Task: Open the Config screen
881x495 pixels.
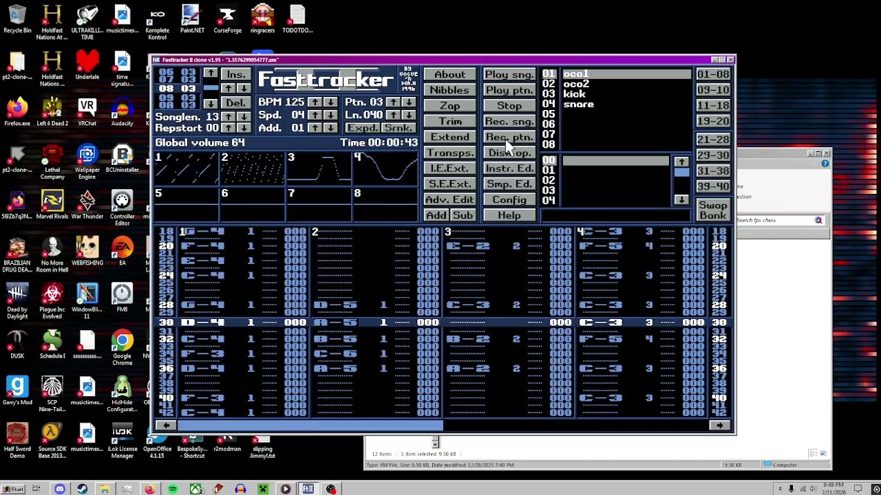Action: point(509,199)
